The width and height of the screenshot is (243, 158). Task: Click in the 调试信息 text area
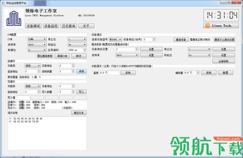coord(47,133)
